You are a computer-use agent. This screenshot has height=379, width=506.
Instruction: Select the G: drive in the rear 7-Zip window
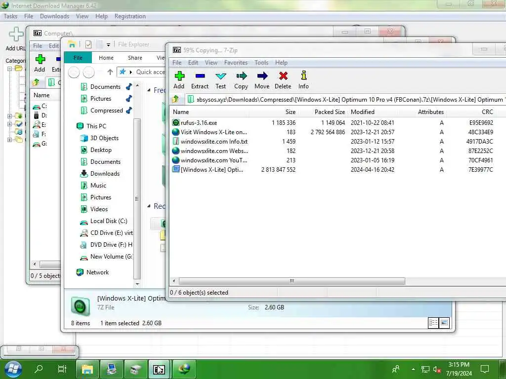pos(41,144)
